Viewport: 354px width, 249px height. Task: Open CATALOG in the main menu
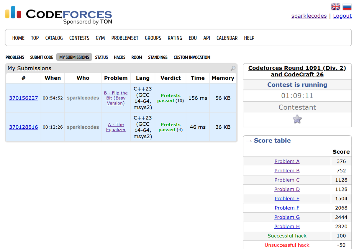(x=54, y=38)
